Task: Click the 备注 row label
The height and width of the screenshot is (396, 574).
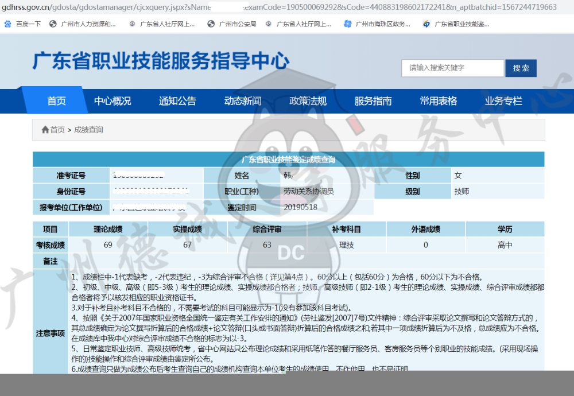Action: (x=50, y=261)
